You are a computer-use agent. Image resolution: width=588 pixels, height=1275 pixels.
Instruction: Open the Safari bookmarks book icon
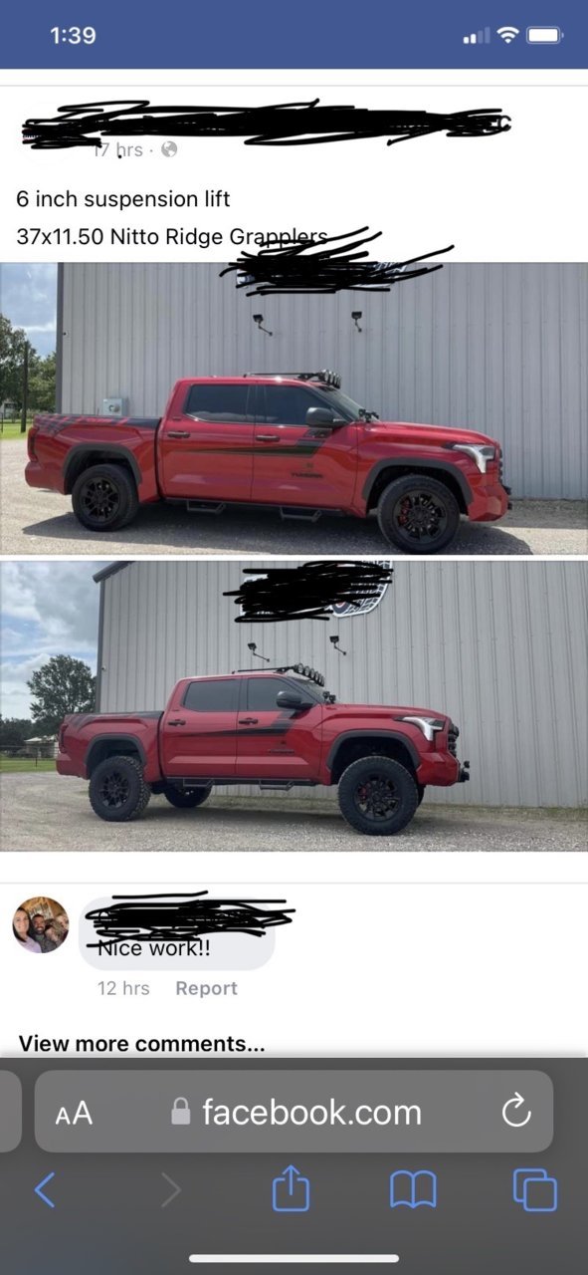pos(413,1189)
